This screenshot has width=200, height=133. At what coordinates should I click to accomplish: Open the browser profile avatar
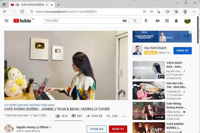(185, 12)
